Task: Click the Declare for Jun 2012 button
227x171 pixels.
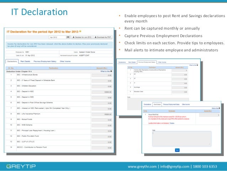Action: tap(82, 37)
